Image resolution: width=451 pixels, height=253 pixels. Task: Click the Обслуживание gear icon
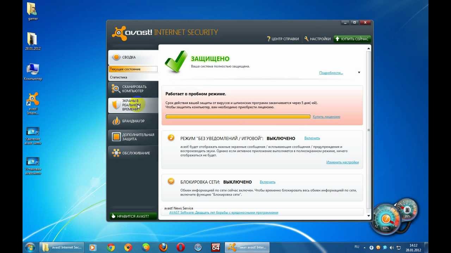pyautogui.click(x=116, y=153)
